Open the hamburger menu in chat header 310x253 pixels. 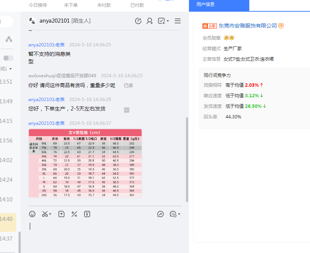[x=178, y=21]
